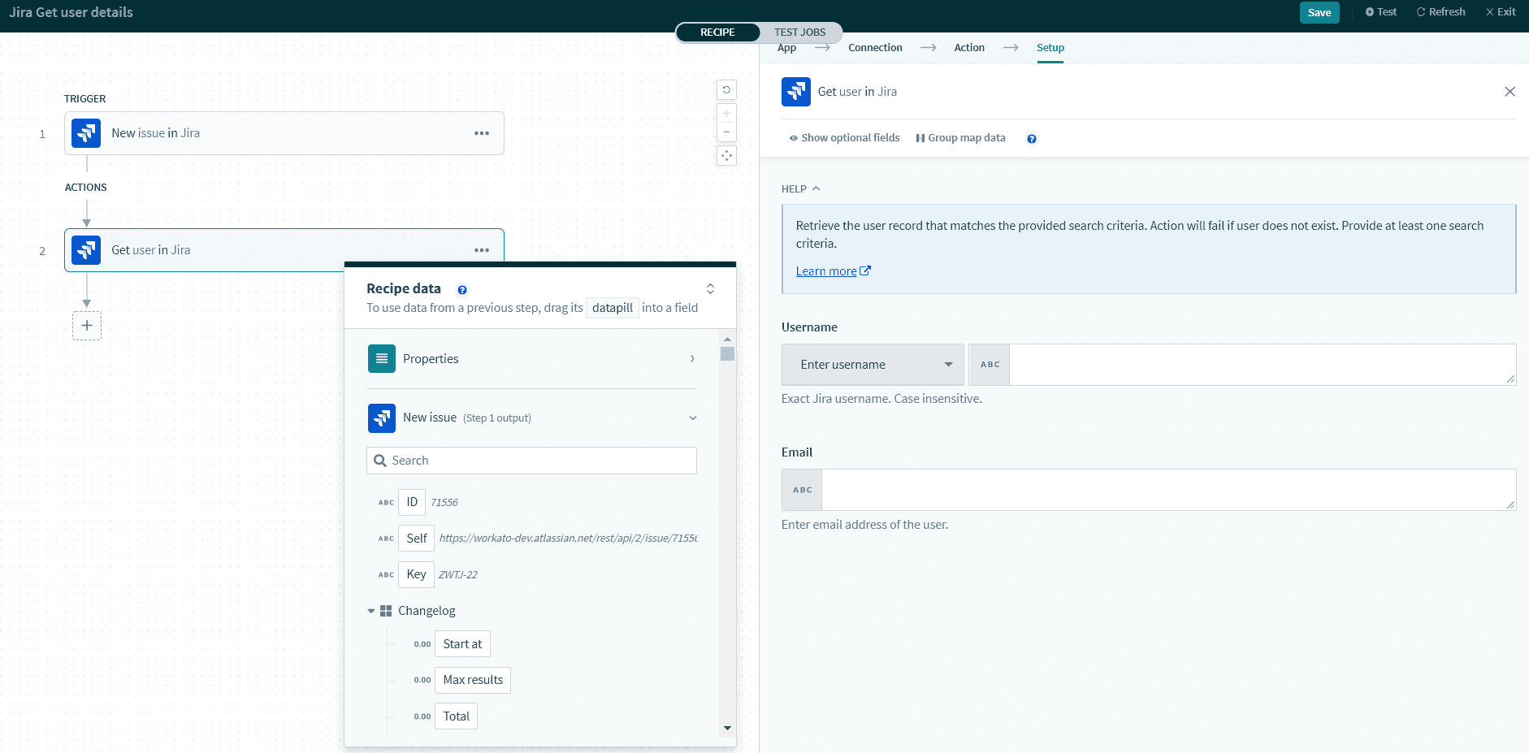Collapse the Changelog tree in Recipe data

[x=372, y=610]
